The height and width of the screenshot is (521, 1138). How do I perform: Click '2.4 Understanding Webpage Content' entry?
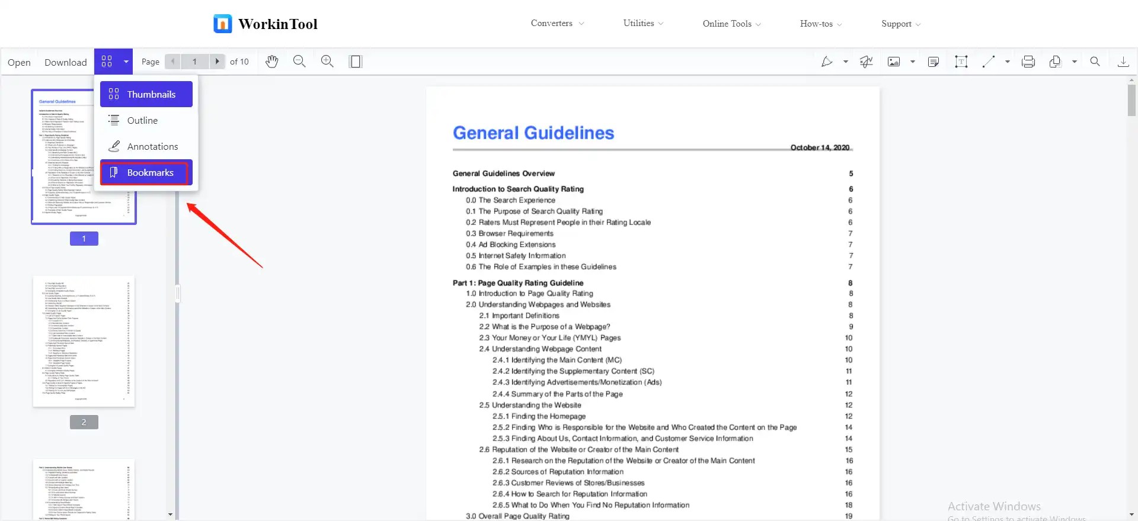click(x=540, y=349)
